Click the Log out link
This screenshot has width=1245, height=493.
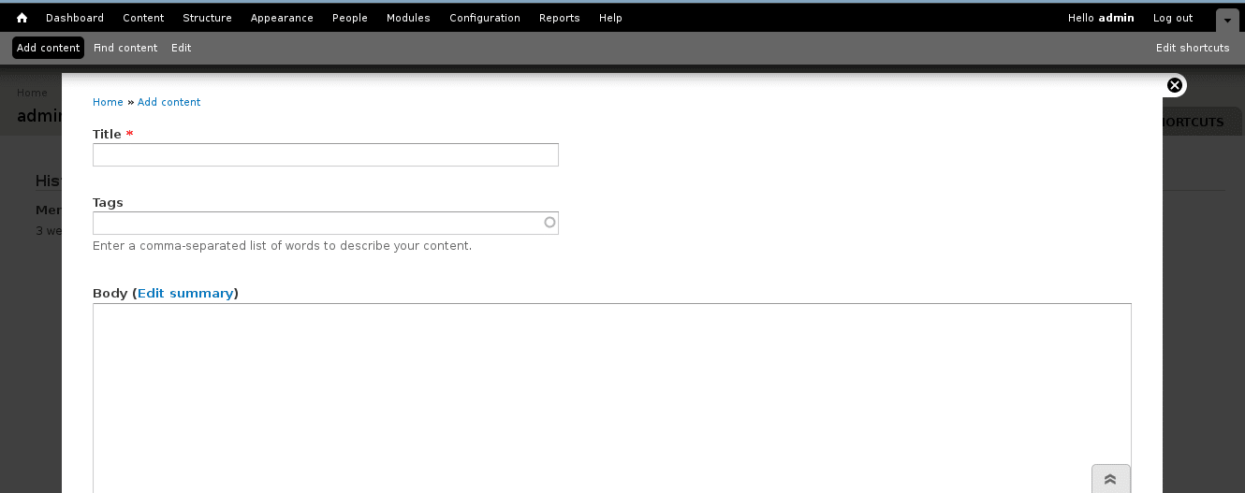pos(1173,18)
